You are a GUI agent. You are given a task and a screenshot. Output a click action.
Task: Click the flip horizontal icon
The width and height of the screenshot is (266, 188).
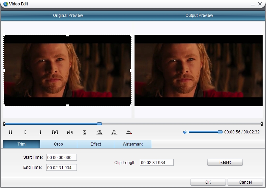click(70, 132)
